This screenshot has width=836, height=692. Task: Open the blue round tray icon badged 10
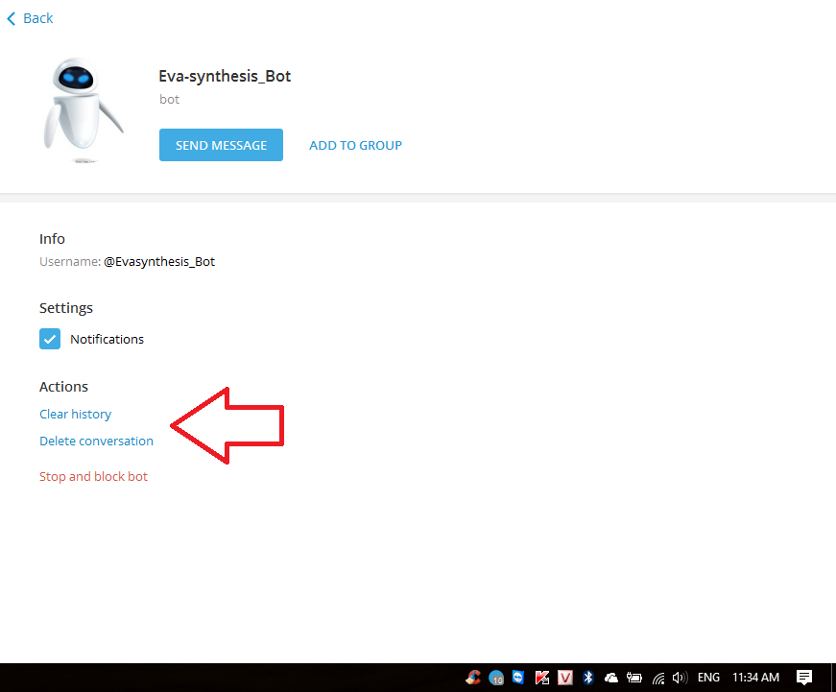(496, 678)
